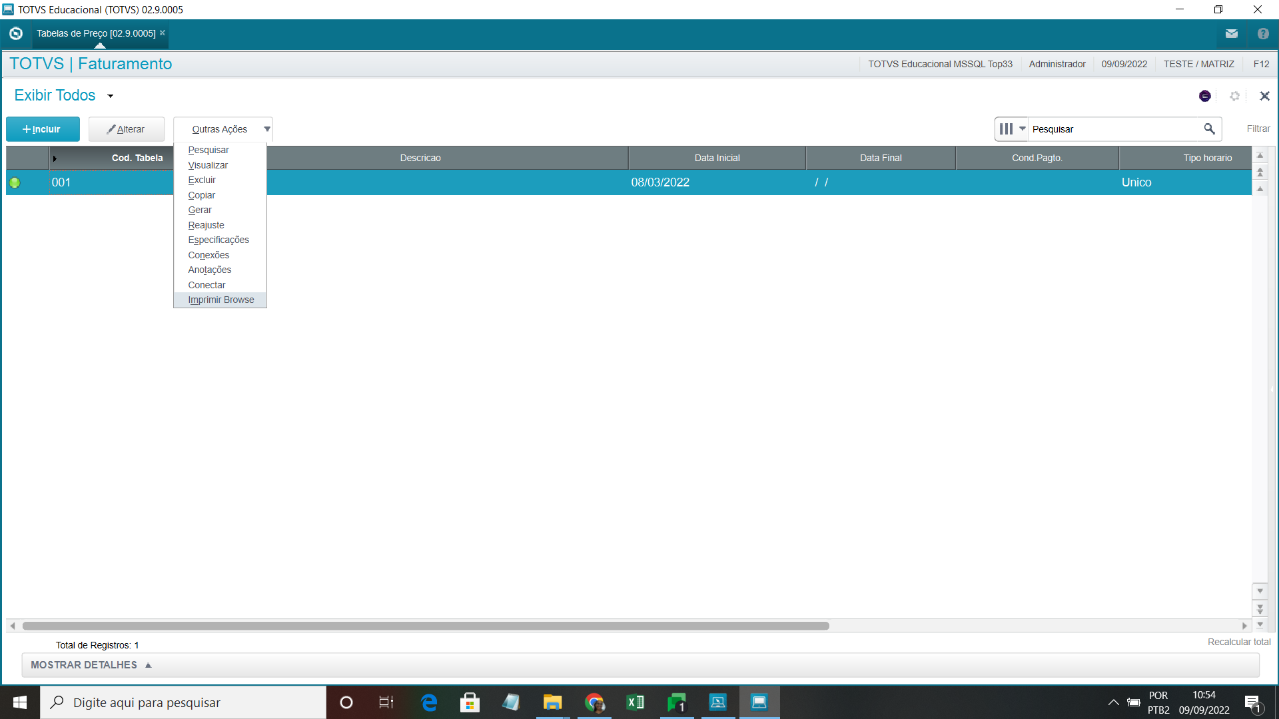Image resolution: width=1279 pixels, height=719 pixels.
Task: Open Anotações from the actions menu
Action: point(210,270)
